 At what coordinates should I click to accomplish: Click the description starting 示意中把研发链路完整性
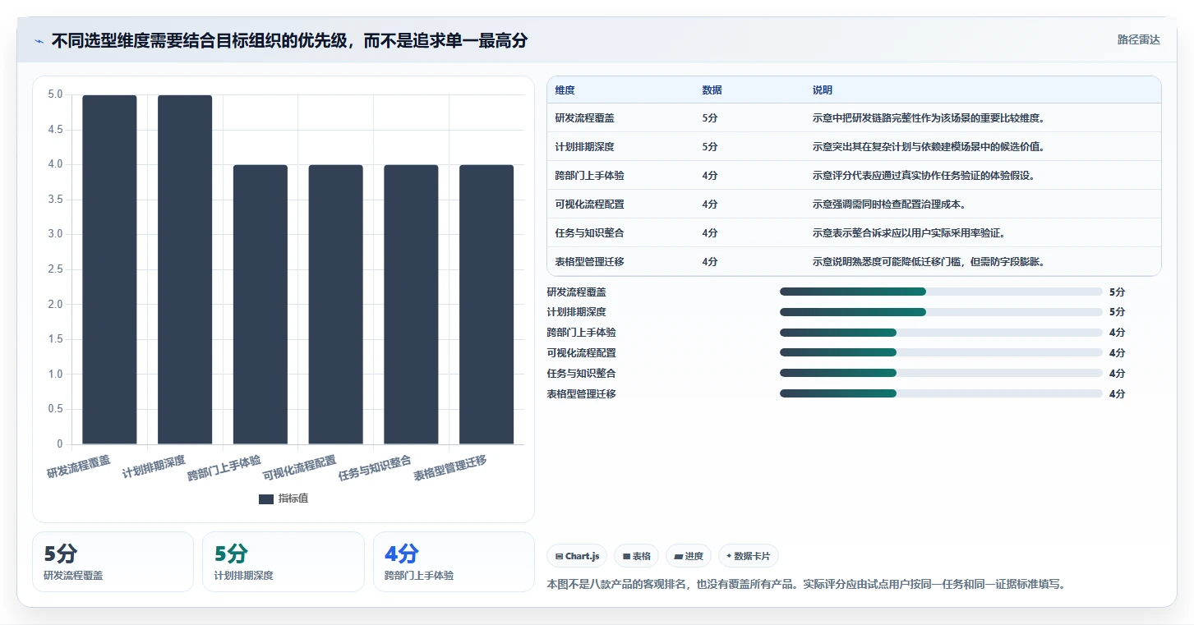pyautogui.click(x=929, y=118)
